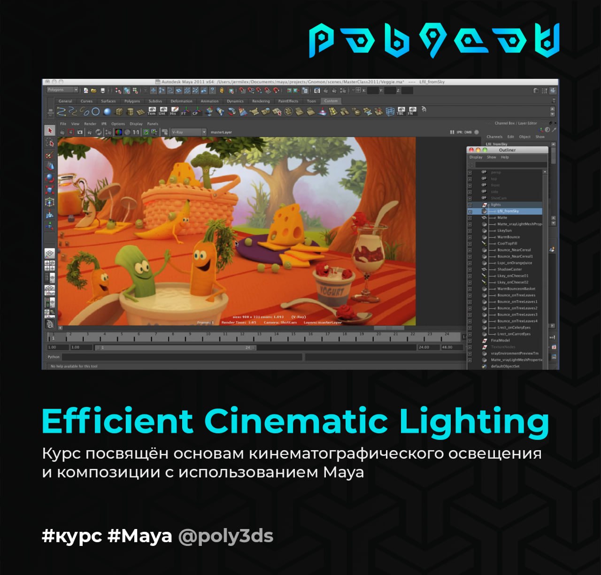Click the polygon sphere shelf icon
This screenshot has width=601, height=575.
107,112
